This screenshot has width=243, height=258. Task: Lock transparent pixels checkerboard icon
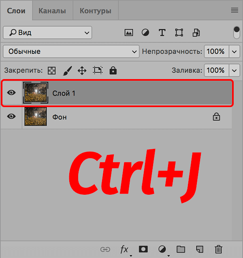pyautogui.click(x=52, y=71)
